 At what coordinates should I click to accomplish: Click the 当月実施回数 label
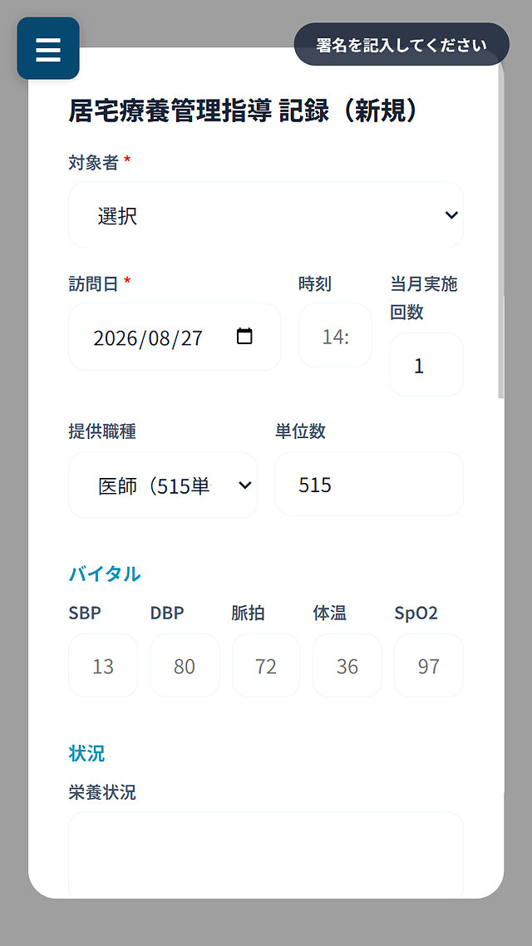[424, 298]
